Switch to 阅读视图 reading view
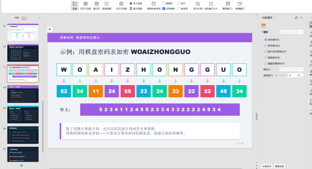312x169 pixels. click(x=107, y=6)
